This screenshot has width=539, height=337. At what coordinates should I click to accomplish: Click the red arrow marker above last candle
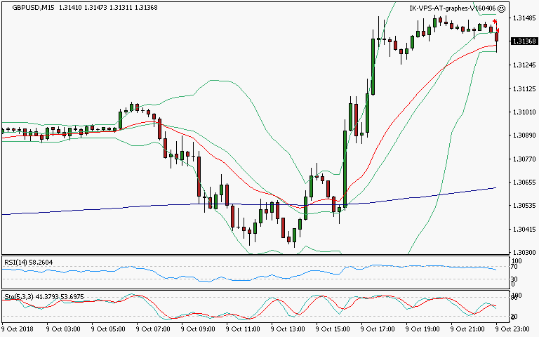click(x=495, y=22)
